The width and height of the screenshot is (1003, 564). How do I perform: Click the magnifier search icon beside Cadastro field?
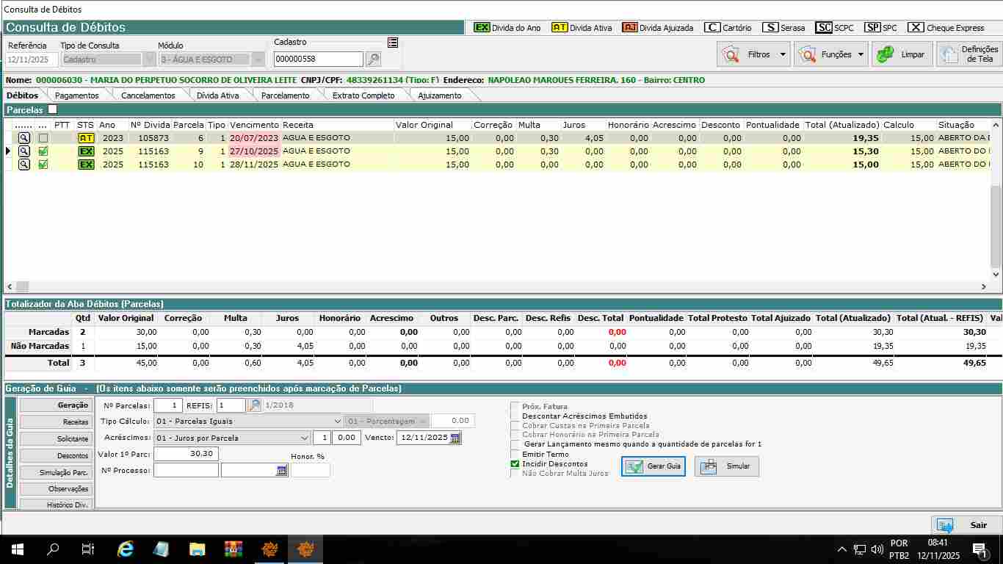(x=373, y=59)
